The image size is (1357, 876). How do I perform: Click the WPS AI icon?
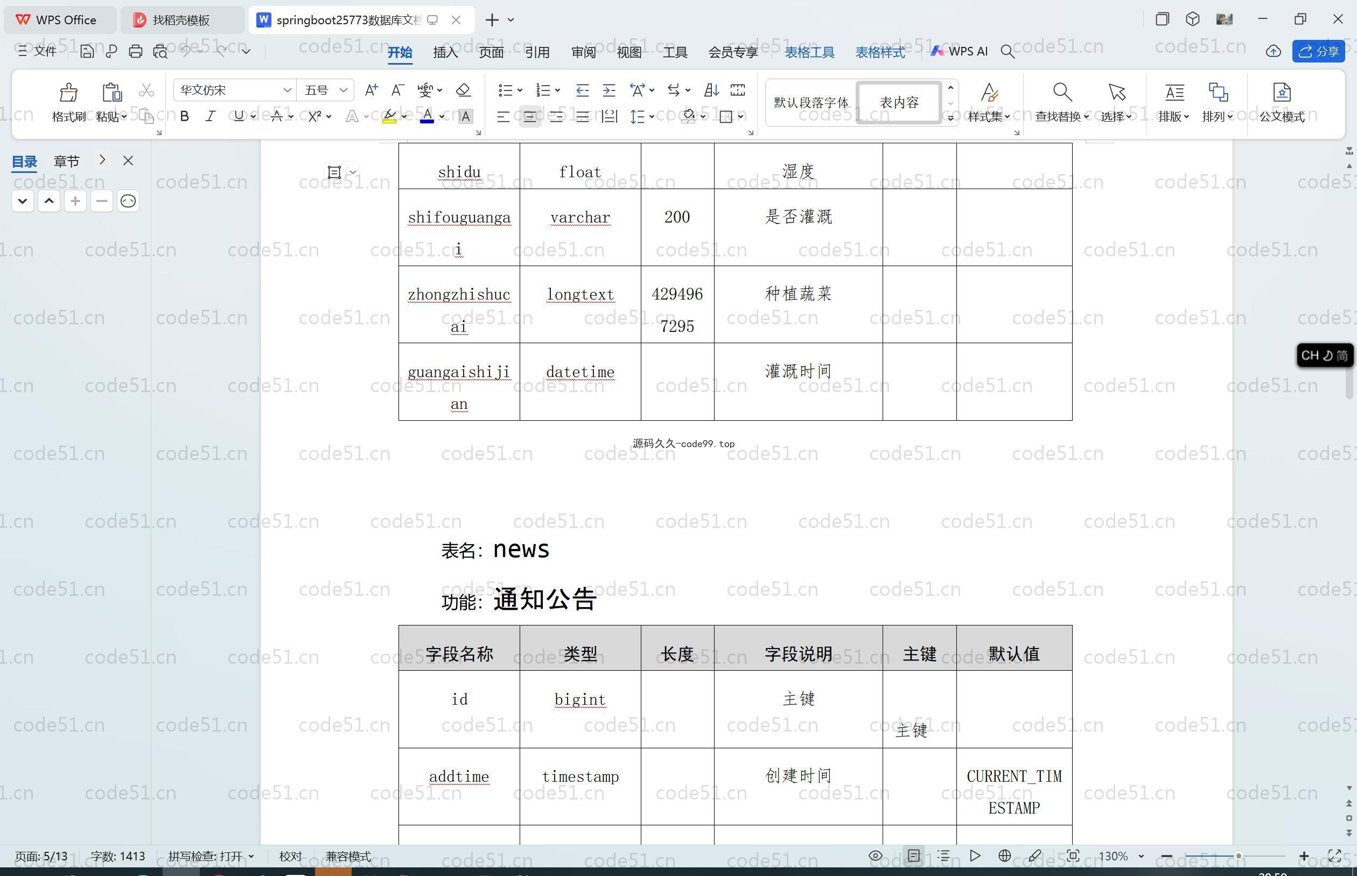coord(959,51)
